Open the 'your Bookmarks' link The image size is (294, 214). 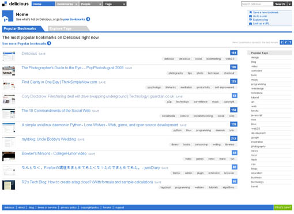(74, 20)
